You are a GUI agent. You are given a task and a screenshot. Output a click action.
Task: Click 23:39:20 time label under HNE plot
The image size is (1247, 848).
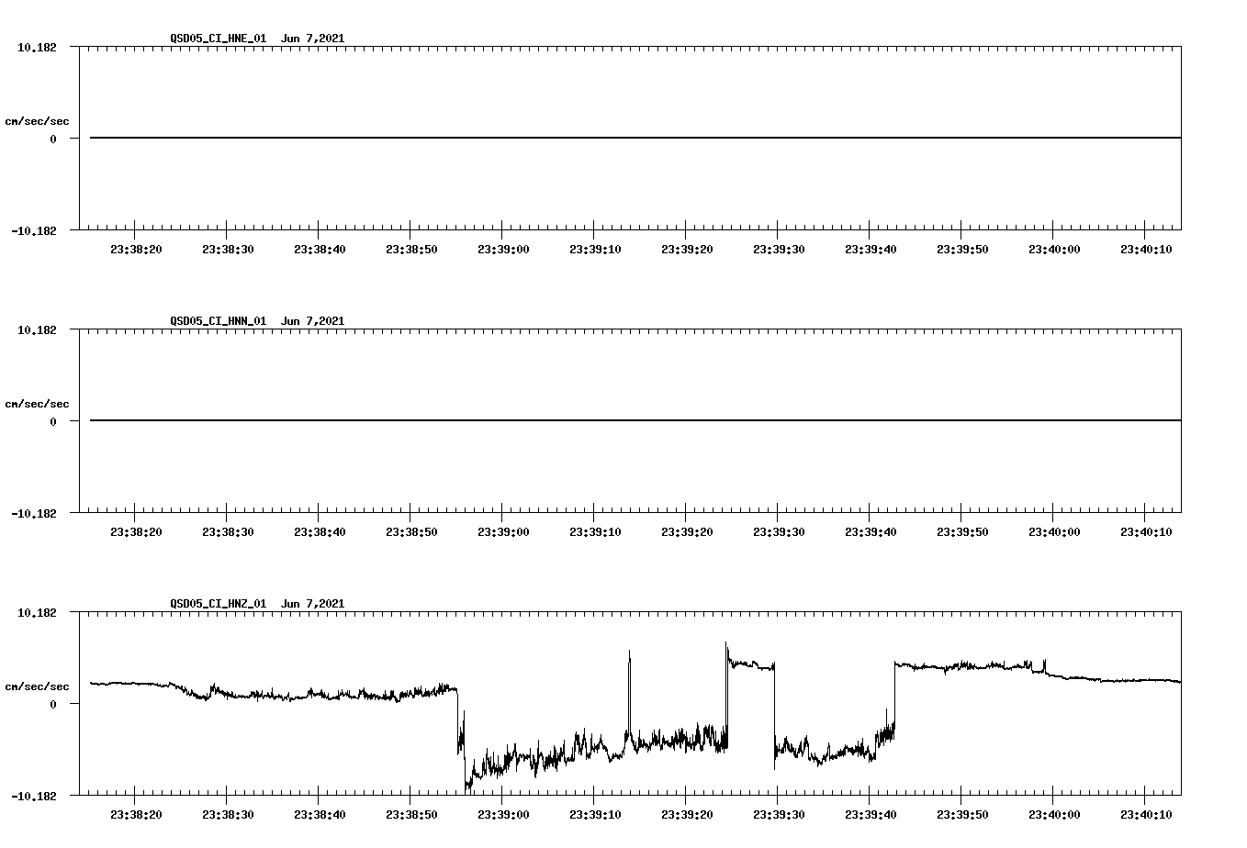(x=687, y=250)
